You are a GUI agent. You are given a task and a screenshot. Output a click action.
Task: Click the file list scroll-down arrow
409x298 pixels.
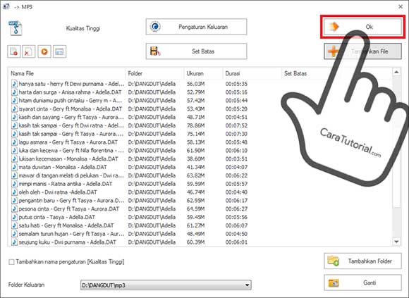(396, 242)
